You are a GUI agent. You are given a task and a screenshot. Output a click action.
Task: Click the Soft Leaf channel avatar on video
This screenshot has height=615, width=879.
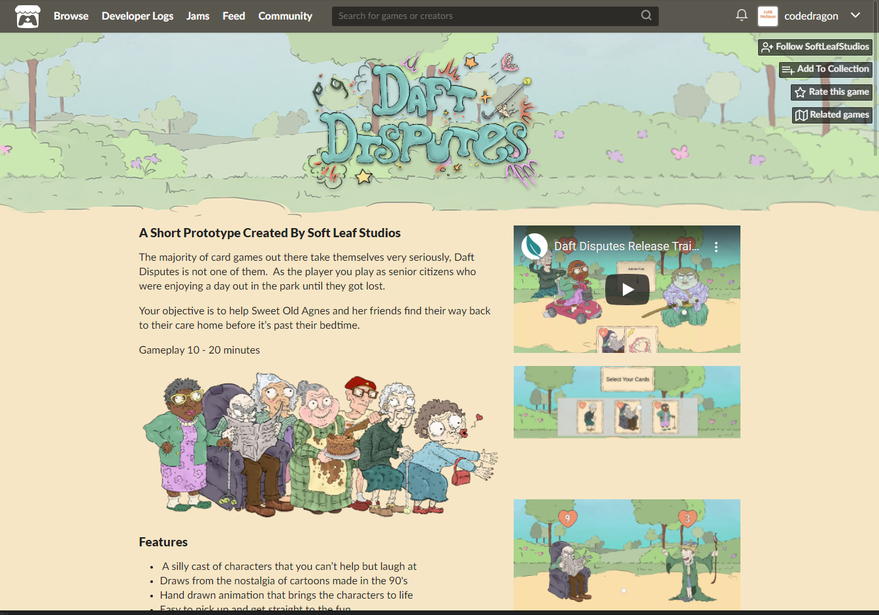(535, 246)
